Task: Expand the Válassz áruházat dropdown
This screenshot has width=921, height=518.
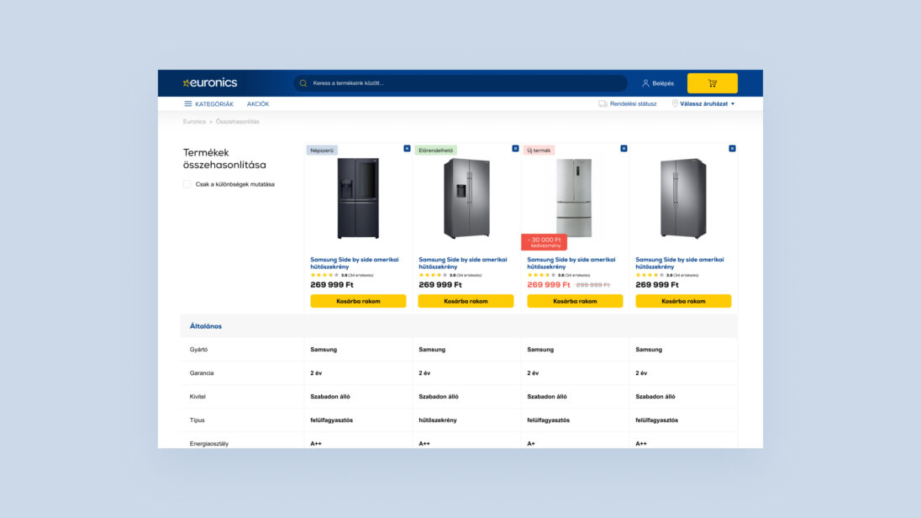Action: pyautogui.click(x=703, y=104)
